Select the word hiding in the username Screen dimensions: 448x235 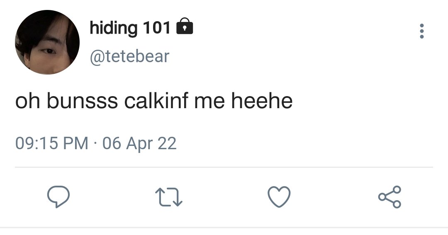pos(113,28)
